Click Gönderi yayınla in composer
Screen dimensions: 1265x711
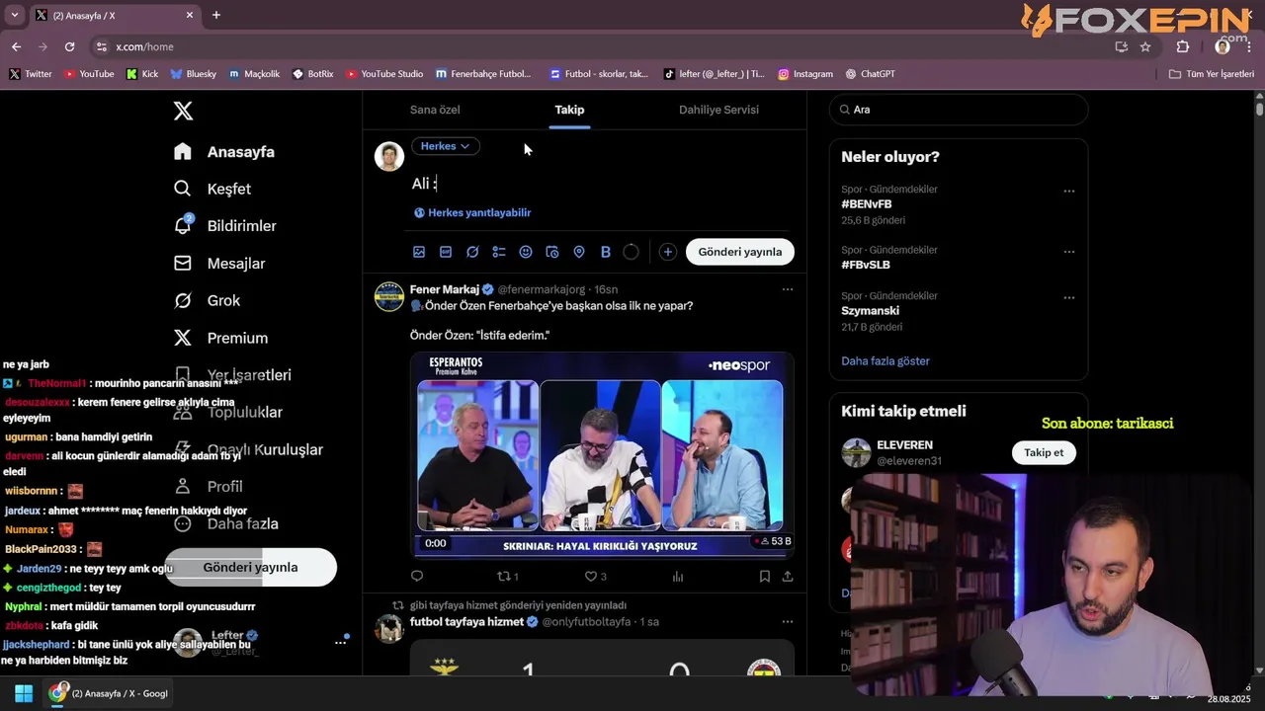coord(740,252)
